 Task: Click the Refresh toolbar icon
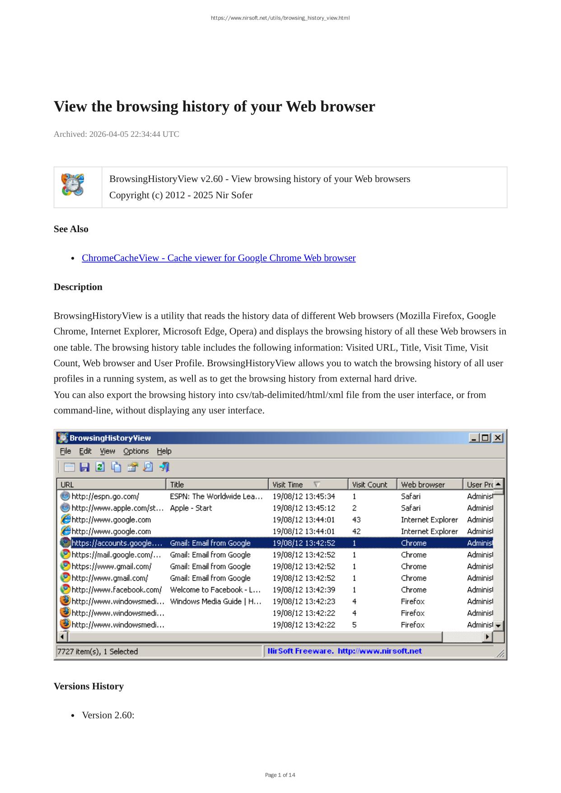pyautogui.click(x=100, y=467)
